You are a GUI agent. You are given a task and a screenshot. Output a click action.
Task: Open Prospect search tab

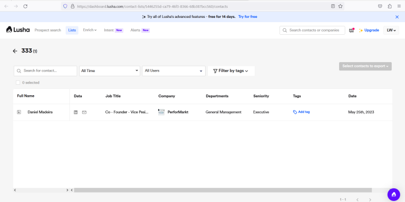point(48,30)
